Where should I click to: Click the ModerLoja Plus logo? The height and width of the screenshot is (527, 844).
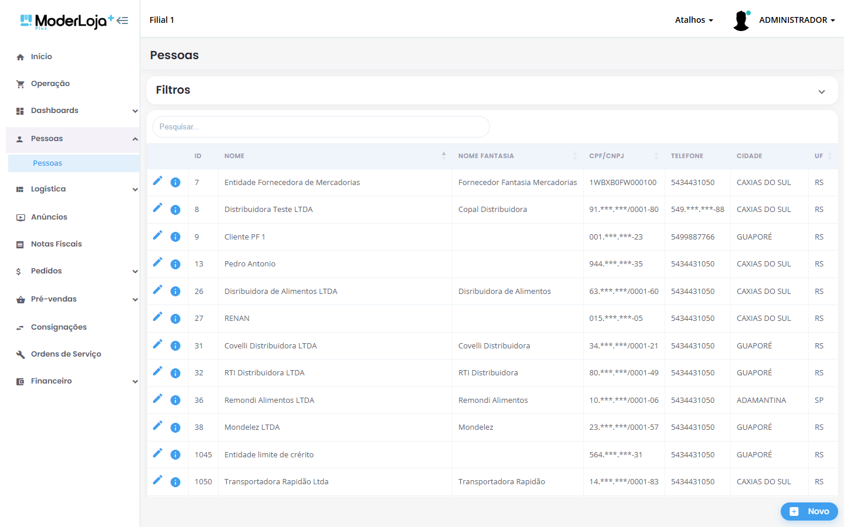(67, 21)
